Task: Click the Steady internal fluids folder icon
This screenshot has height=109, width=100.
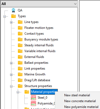Action: tap(20, 45)
